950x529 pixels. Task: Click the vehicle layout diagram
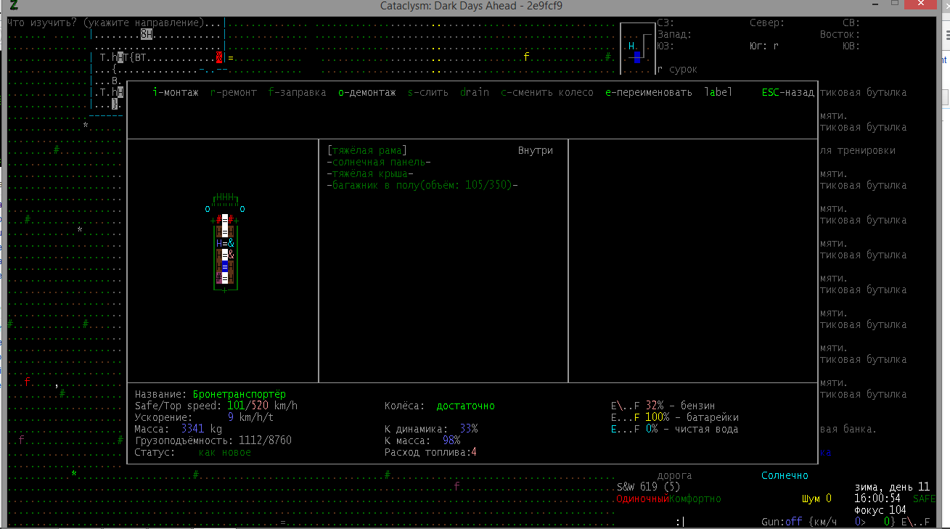click(x=225, y=244)
